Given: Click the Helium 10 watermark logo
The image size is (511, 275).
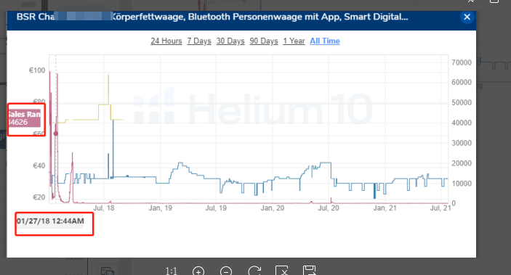Looking at the screenshot, I should click(252, 107).
